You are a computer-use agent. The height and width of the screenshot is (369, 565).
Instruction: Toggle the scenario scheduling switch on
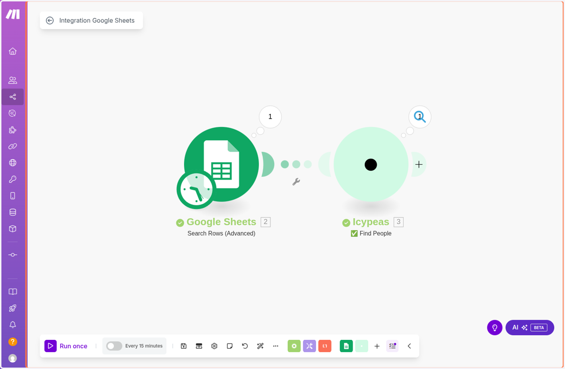click(114, 346)
